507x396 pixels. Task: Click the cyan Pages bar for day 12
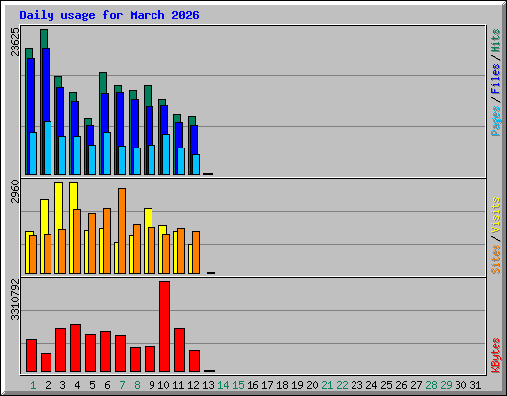[196, 164]
